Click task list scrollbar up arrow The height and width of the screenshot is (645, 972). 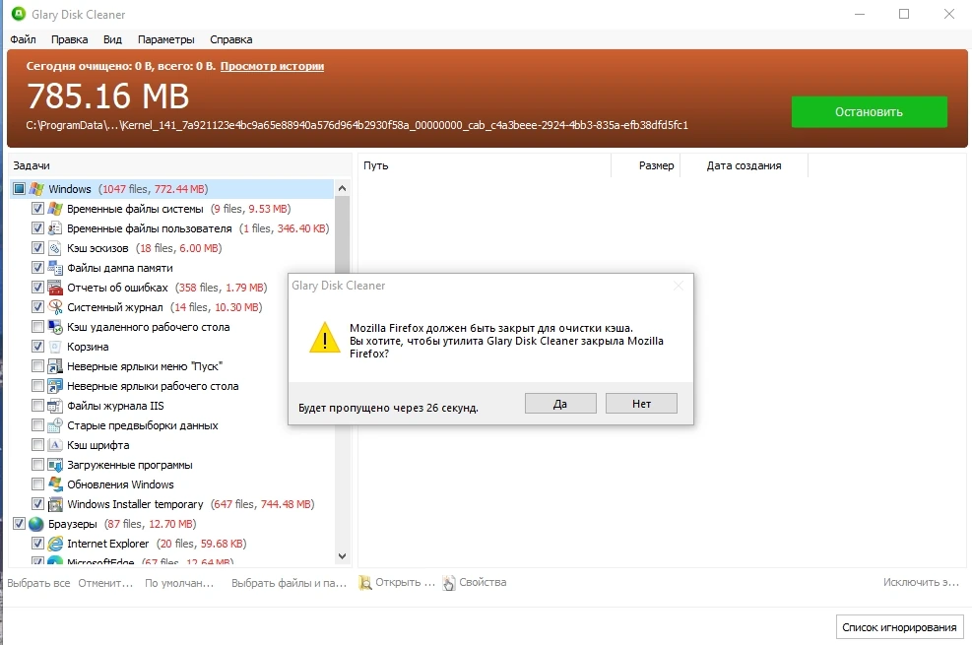click(x=342, y=188)
